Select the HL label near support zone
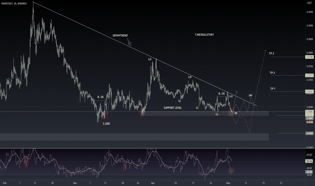The image size is (315, 186). [x=236, y=113]
